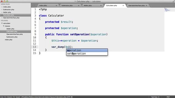Click line number 9 in gutter

pyautogui.click(x=35, y=35)
